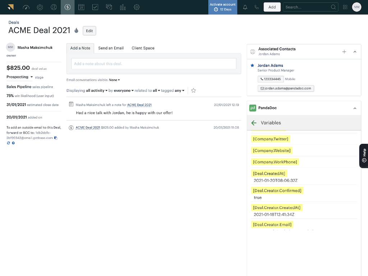Toggle the star filter for activity feed
The height and width of the screenshot is (276, 368).
[193, 91]
